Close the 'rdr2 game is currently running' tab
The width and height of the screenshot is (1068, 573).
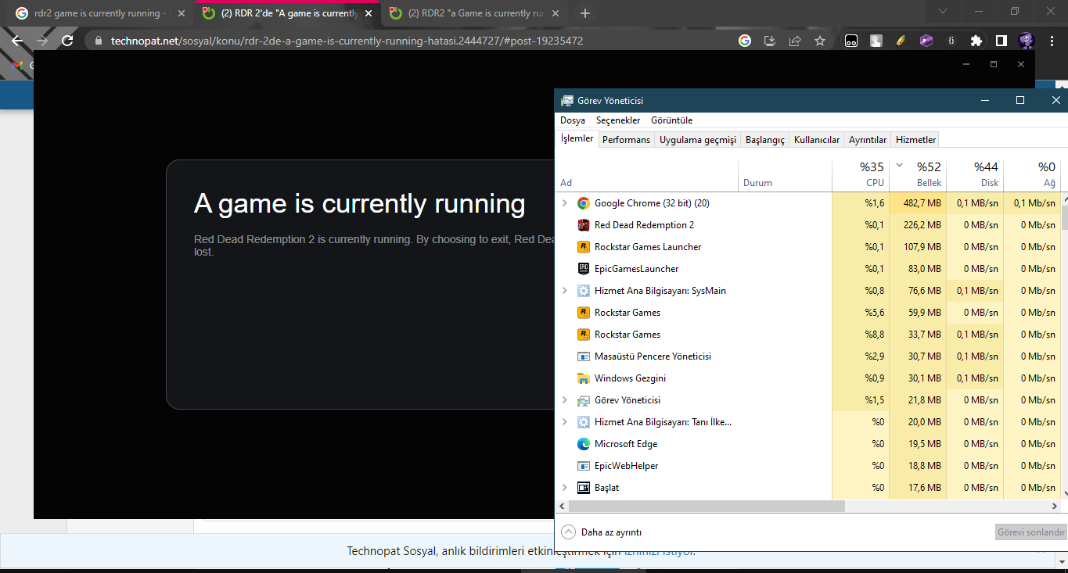[182, 13]
